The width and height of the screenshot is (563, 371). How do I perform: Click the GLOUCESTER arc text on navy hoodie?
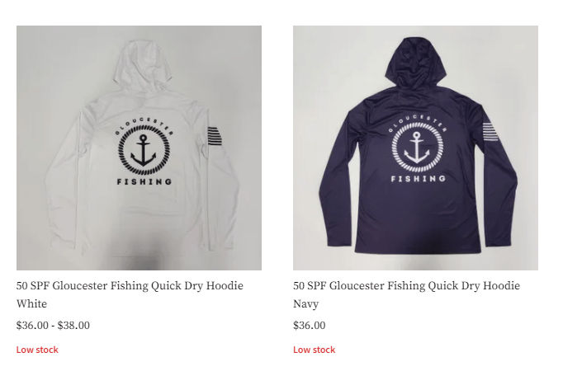[x=418, y=122]
